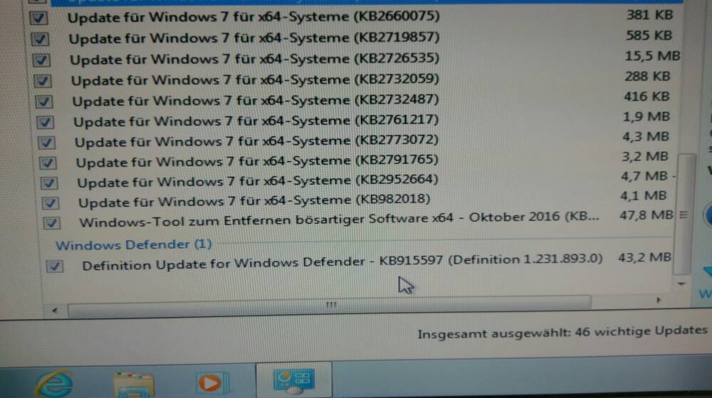Select the Control Panel taskbar icon
Viewport: 712px width, 398px height.
(294, 380)
